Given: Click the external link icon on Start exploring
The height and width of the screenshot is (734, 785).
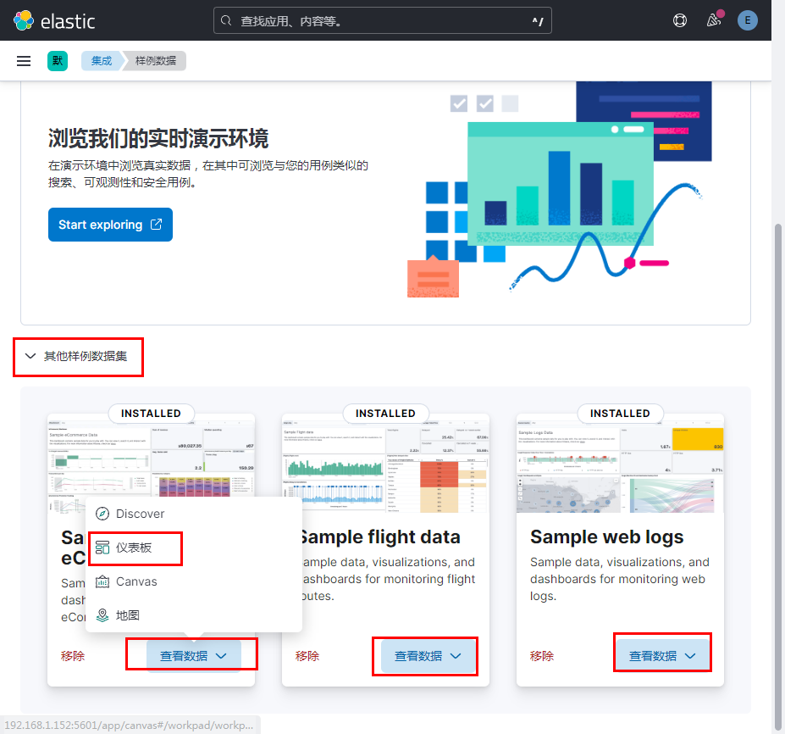Looking at the screenshot, I should click(x=156, y=224).
